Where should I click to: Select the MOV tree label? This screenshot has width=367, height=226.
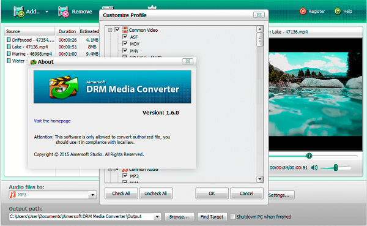click(x=135, y=44)
